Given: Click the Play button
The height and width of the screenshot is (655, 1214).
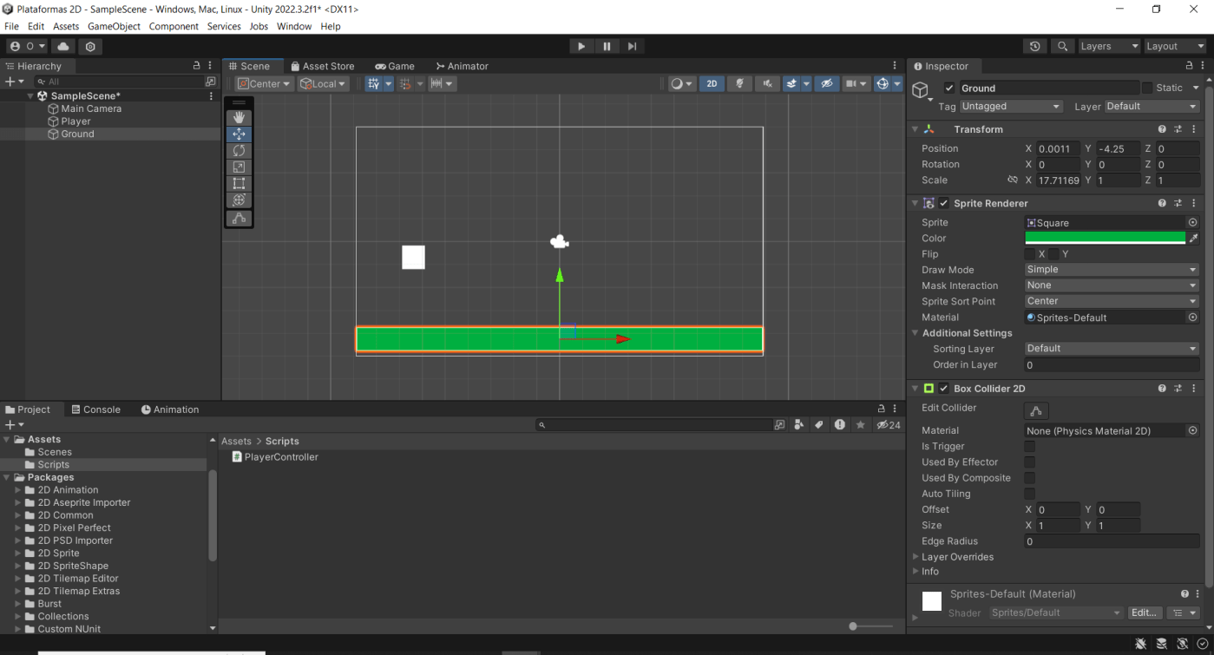Looking at the screenshot, I should tap(581, 46).
